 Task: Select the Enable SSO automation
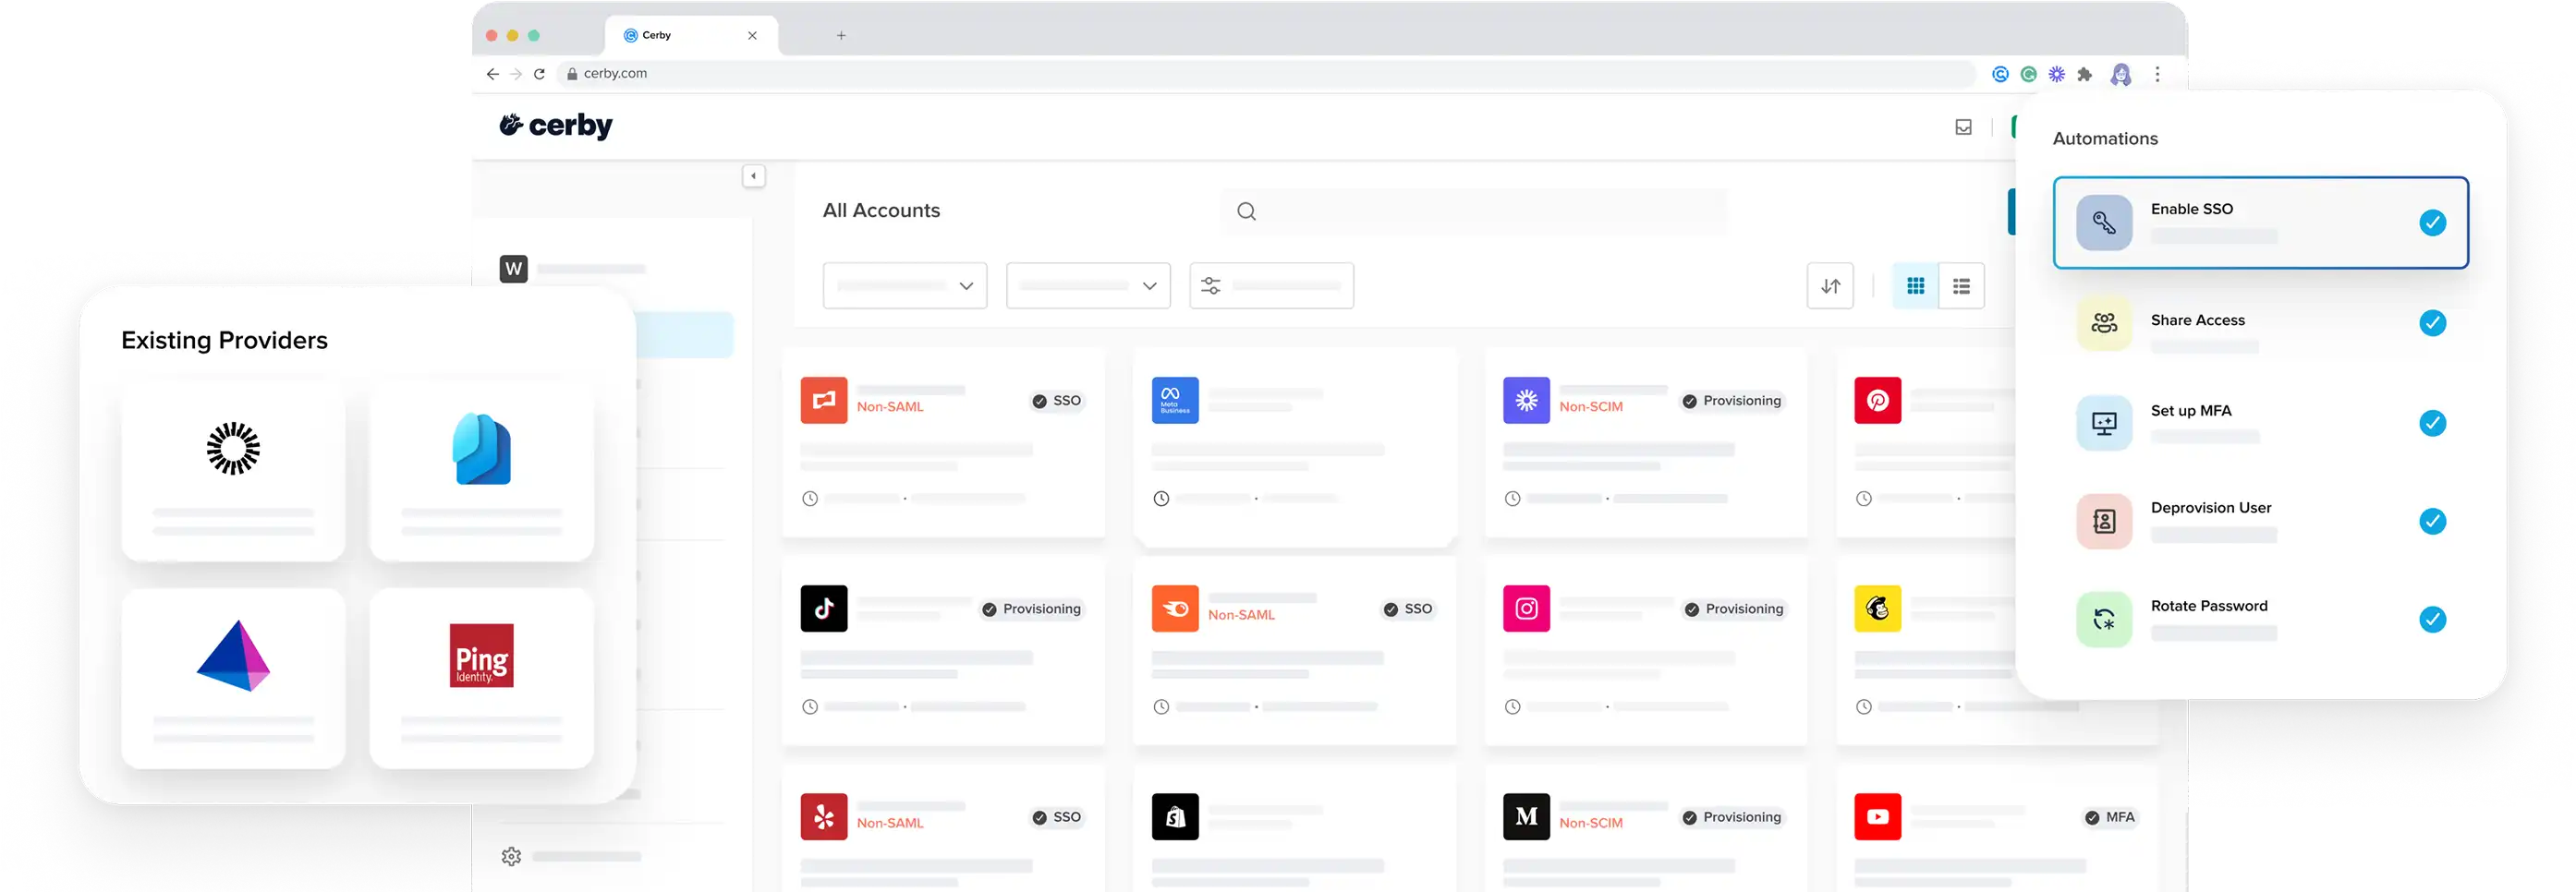point(2260,223)
